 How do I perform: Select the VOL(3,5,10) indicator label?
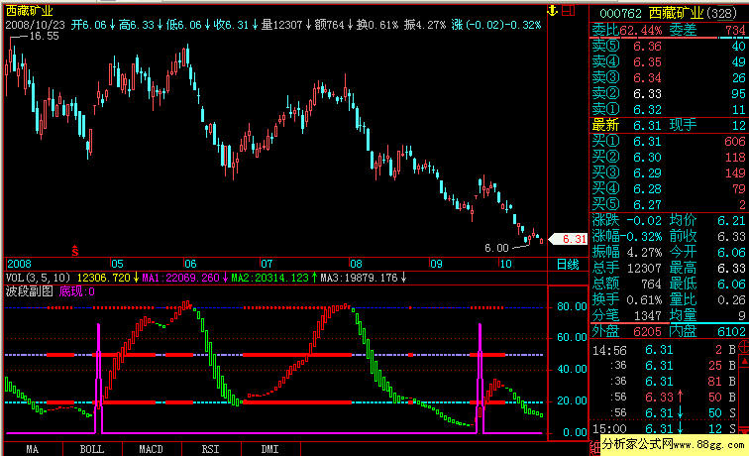click(38, 278)
